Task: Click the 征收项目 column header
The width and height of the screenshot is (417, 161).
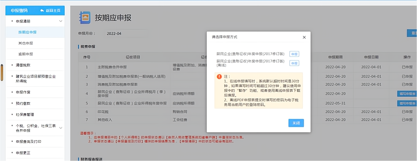Action: pos(133,57)
